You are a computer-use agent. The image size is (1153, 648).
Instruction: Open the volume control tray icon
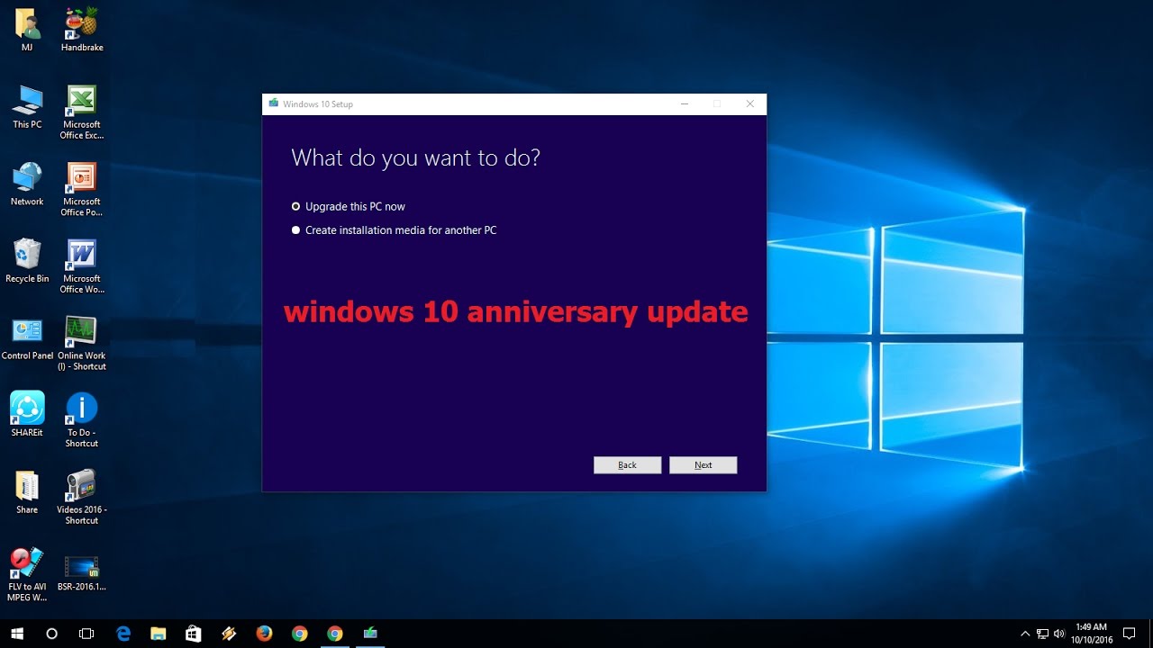point(1058,634)
